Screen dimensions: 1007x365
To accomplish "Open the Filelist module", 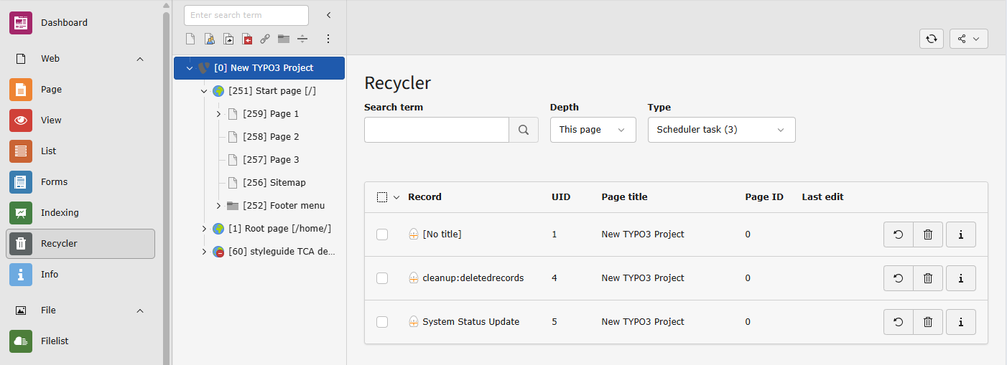I will [x=55, y=341].
